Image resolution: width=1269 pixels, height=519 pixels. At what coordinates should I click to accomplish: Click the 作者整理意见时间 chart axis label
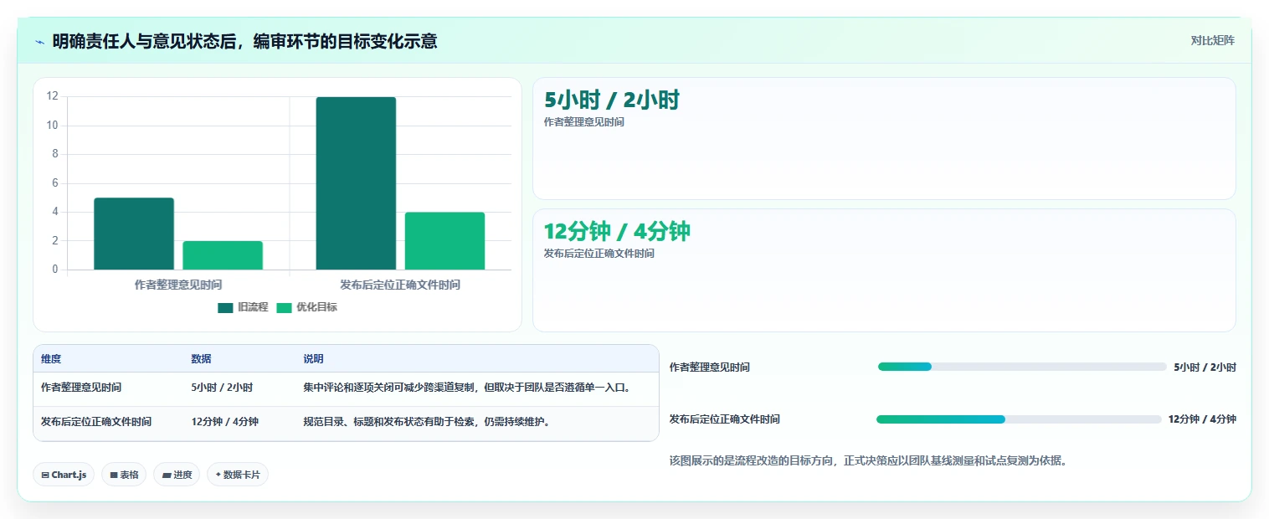coord(178,285)
